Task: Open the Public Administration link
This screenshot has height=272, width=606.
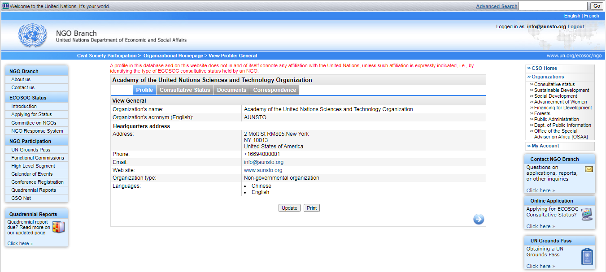Action: pos(557,119)
